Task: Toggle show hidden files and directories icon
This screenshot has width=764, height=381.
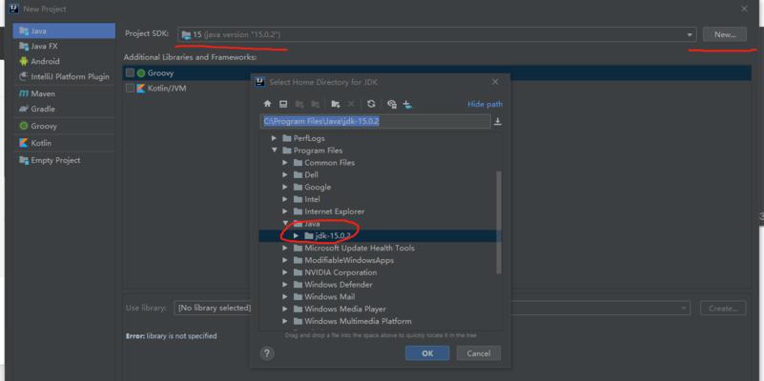Action: pyautogui.click(x=392, y=104)
